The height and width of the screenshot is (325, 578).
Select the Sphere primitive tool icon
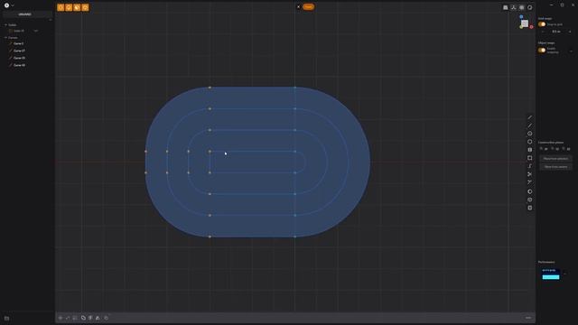point(530,191)
